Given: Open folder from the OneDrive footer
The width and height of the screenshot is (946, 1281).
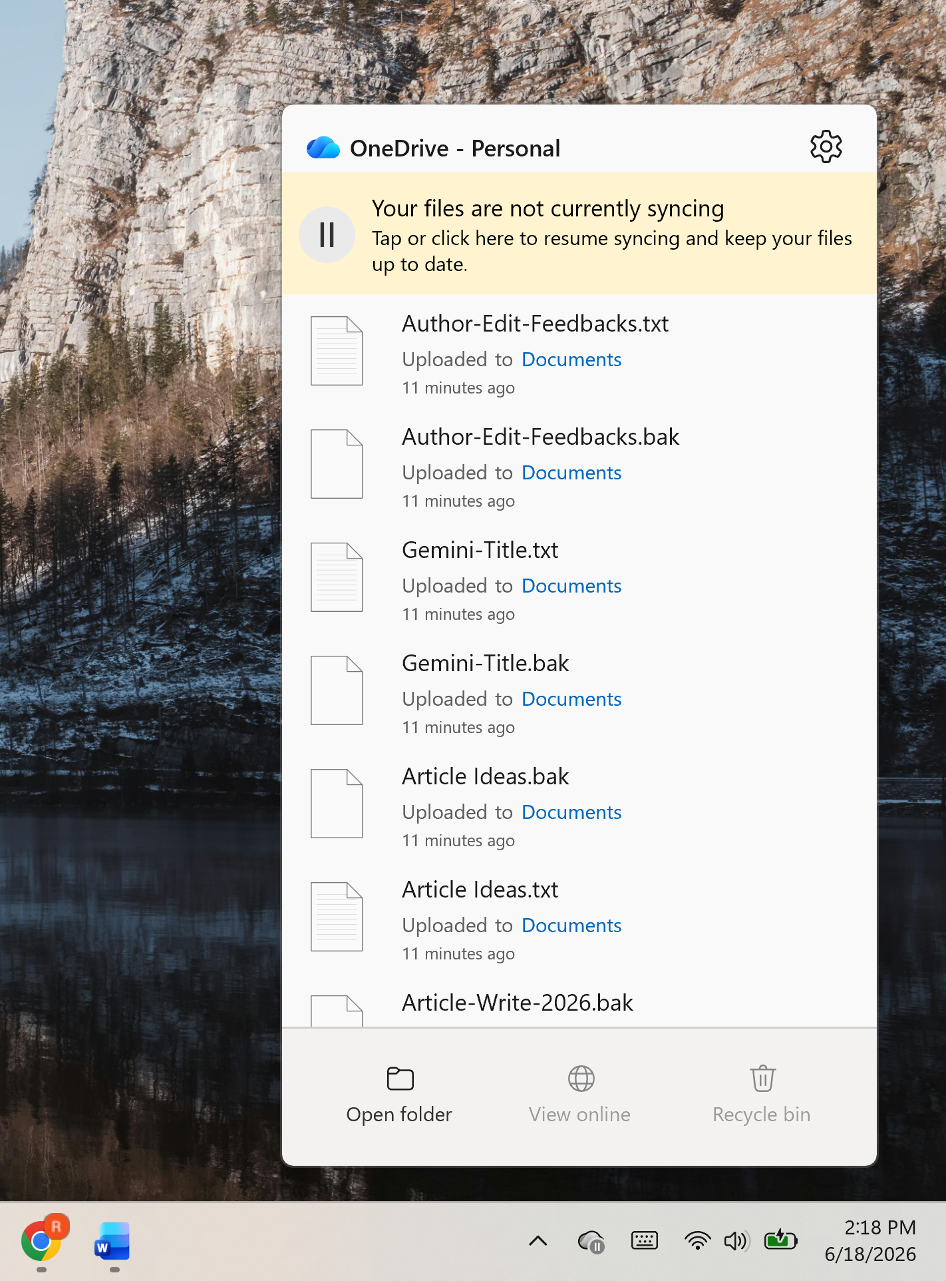Looking at the screenshot, I should tap(399, 1095).
